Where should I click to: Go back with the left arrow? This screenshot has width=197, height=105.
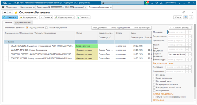5,12
